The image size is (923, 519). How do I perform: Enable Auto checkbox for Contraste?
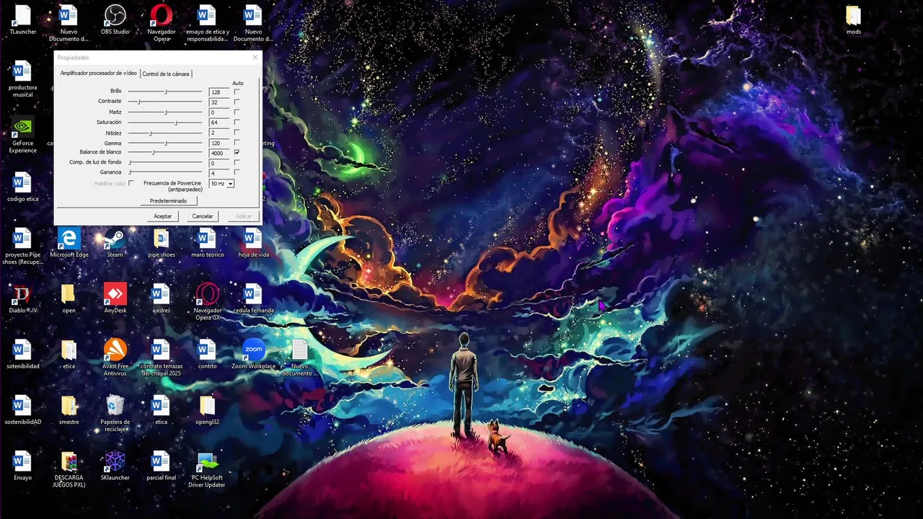click(237, 102)
